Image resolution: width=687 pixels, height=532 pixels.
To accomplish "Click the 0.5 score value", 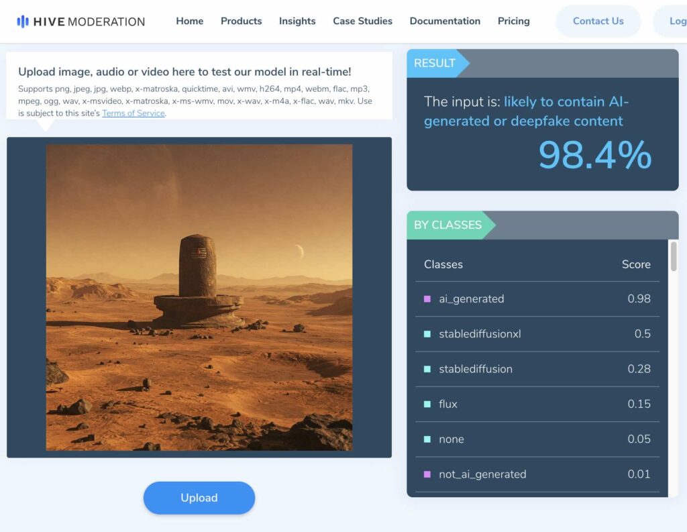I will tap(642, 334).
